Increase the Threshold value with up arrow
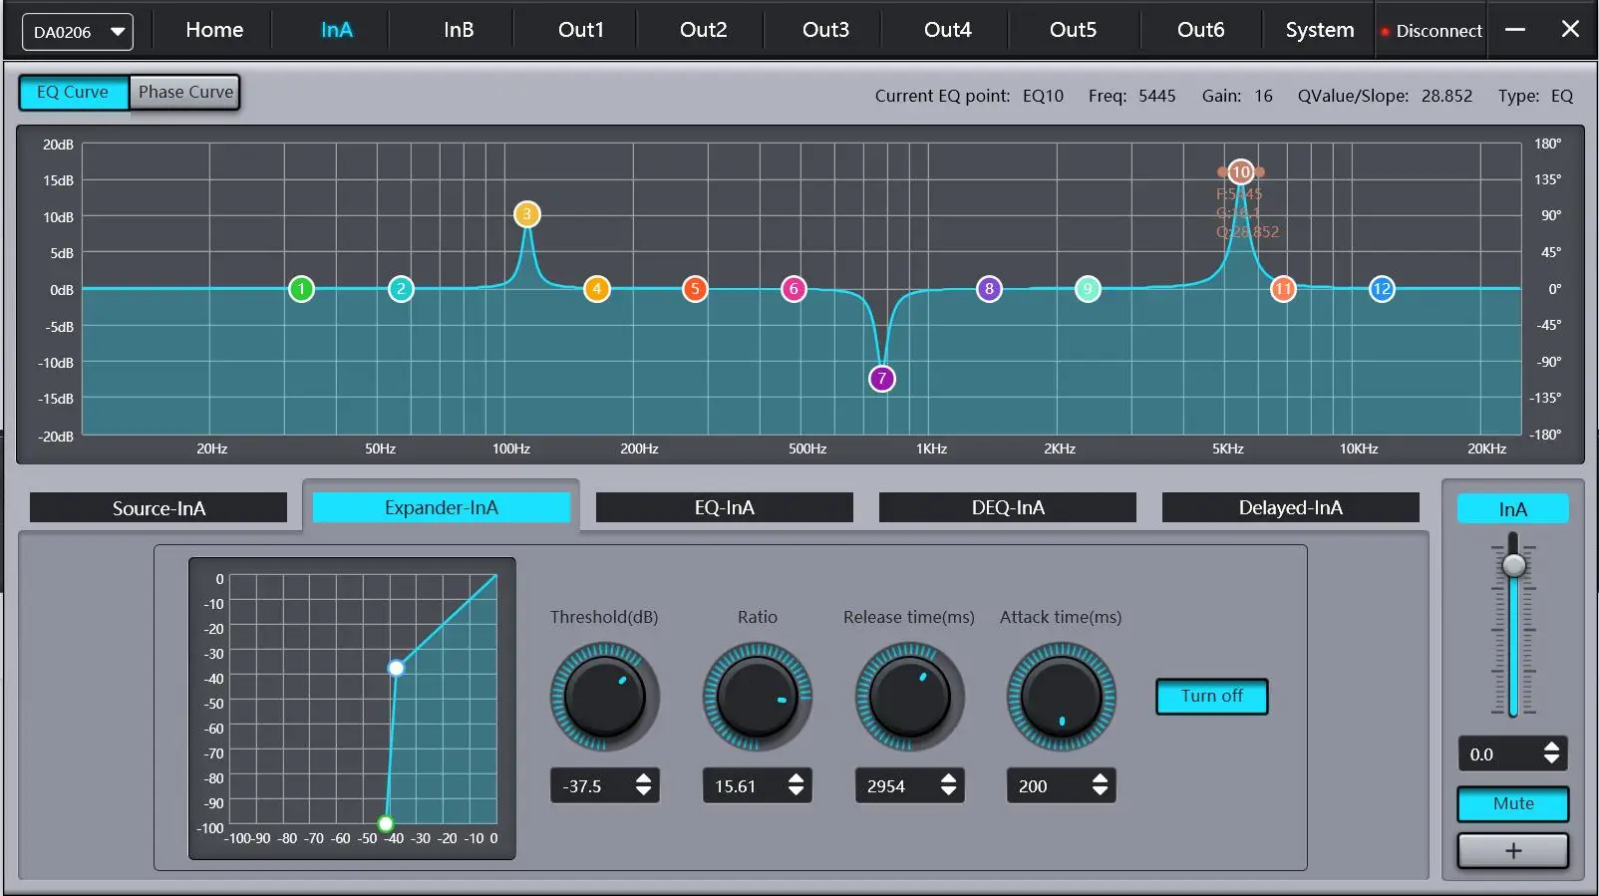The width and height of the screenshot is (1599, 896). (x=644, y=778)
